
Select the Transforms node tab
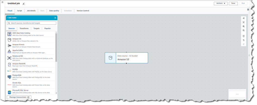(x=24, y=28)
